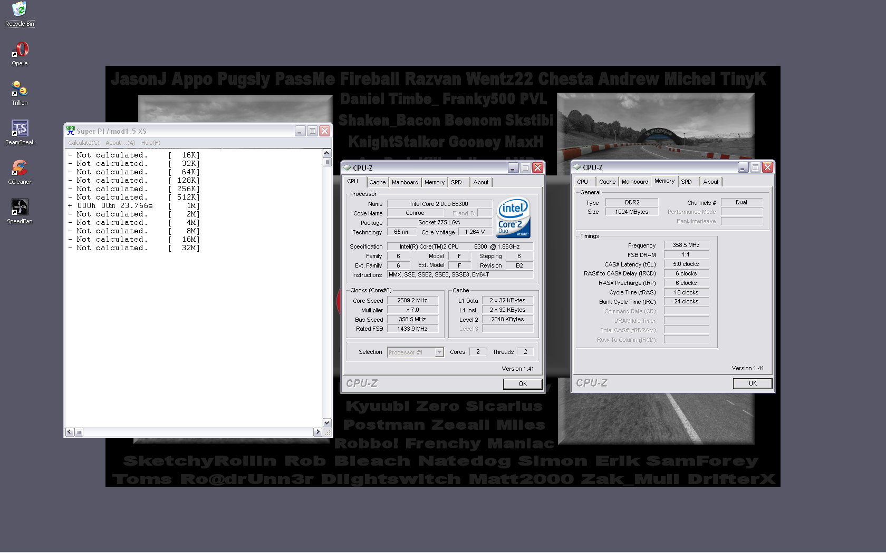Switch to Mainboard tab in left CPU-Z
Viewport: 886px width, 553px height.
[x=405, y=182]
